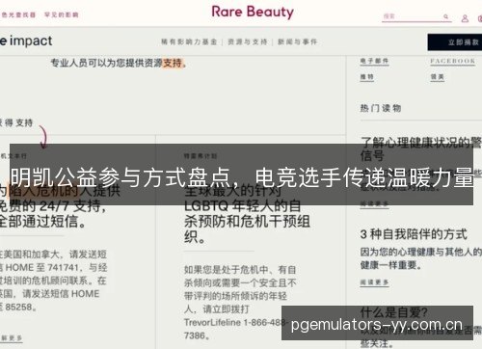Click the 全部通过短信 heading line
Viewport: 482px width, 349px height.
(42, 222)
